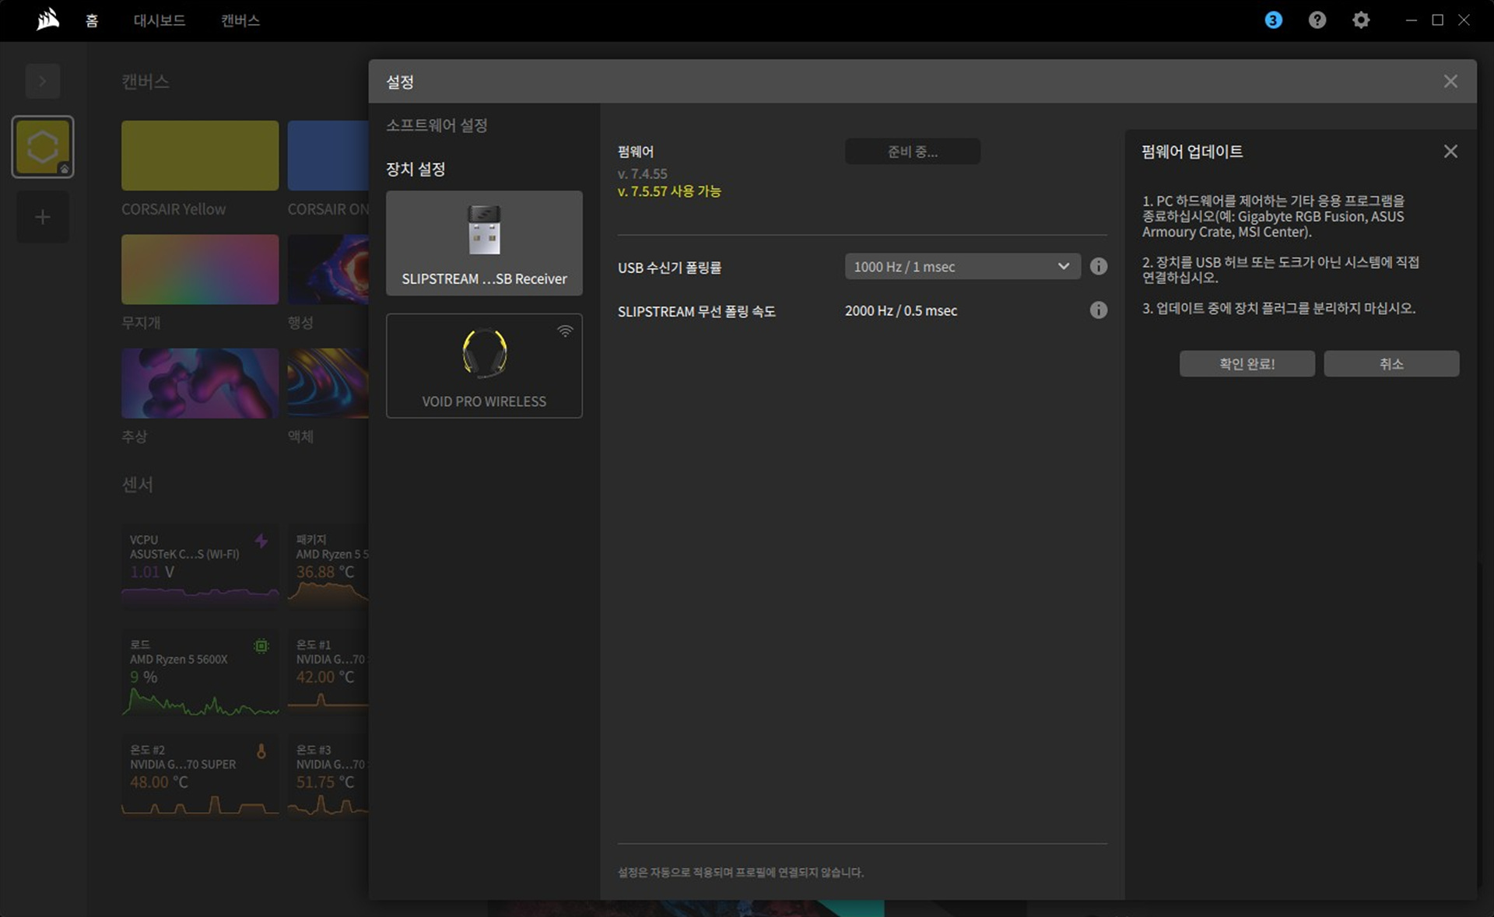Open the settings gear icon
The width and height of the screenshot is (1494, 917).
(1360, 20)
